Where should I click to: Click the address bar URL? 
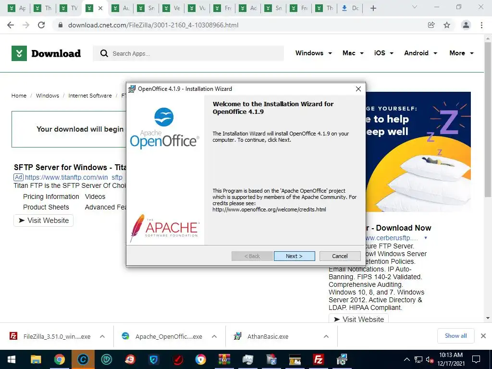pos(153,25)
